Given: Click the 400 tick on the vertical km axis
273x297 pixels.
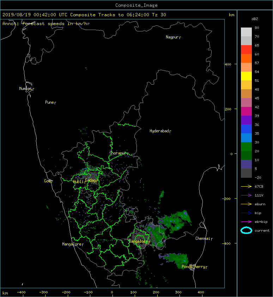Looking at the screenshot, I should 228,65.
